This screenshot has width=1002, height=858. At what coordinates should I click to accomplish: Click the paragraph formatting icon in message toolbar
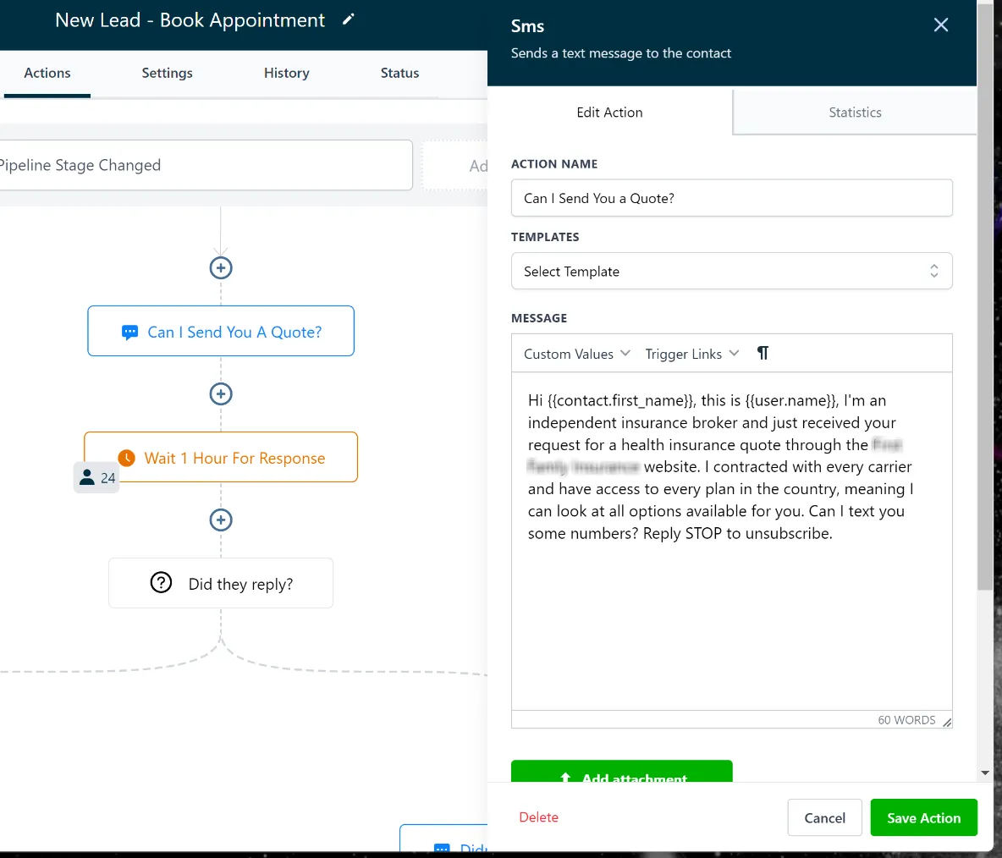coord(763,354)
